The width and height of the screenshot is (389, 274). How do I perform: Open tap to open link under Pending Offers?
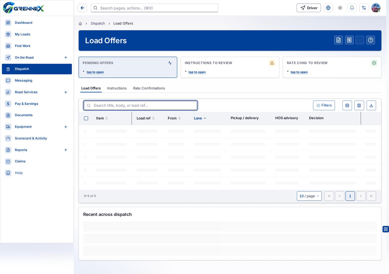coord(95,72)
